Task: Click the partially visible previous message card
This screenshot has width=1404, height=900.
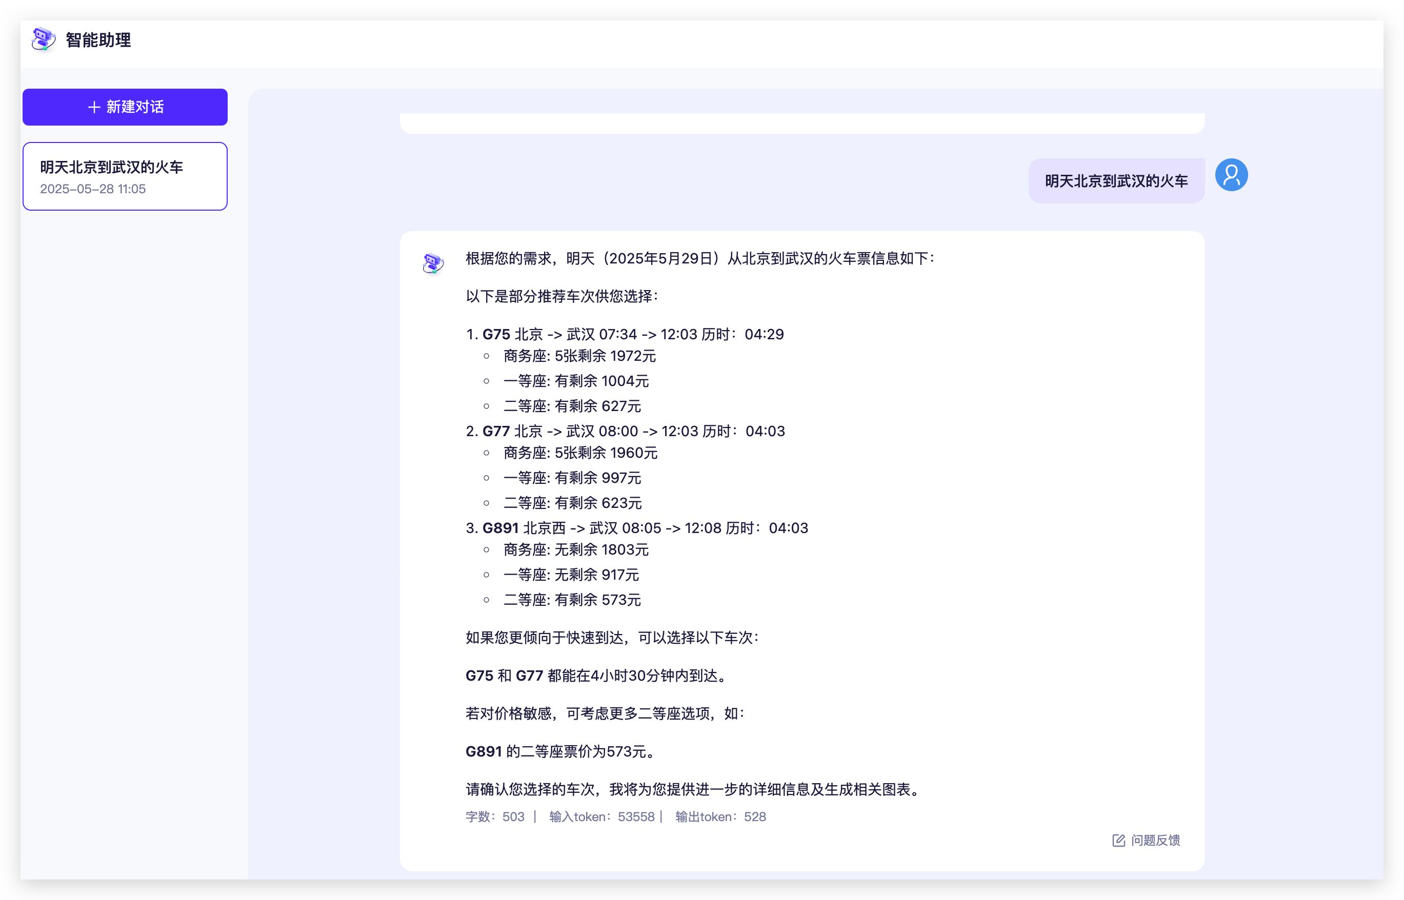Action: coord(801,122)
